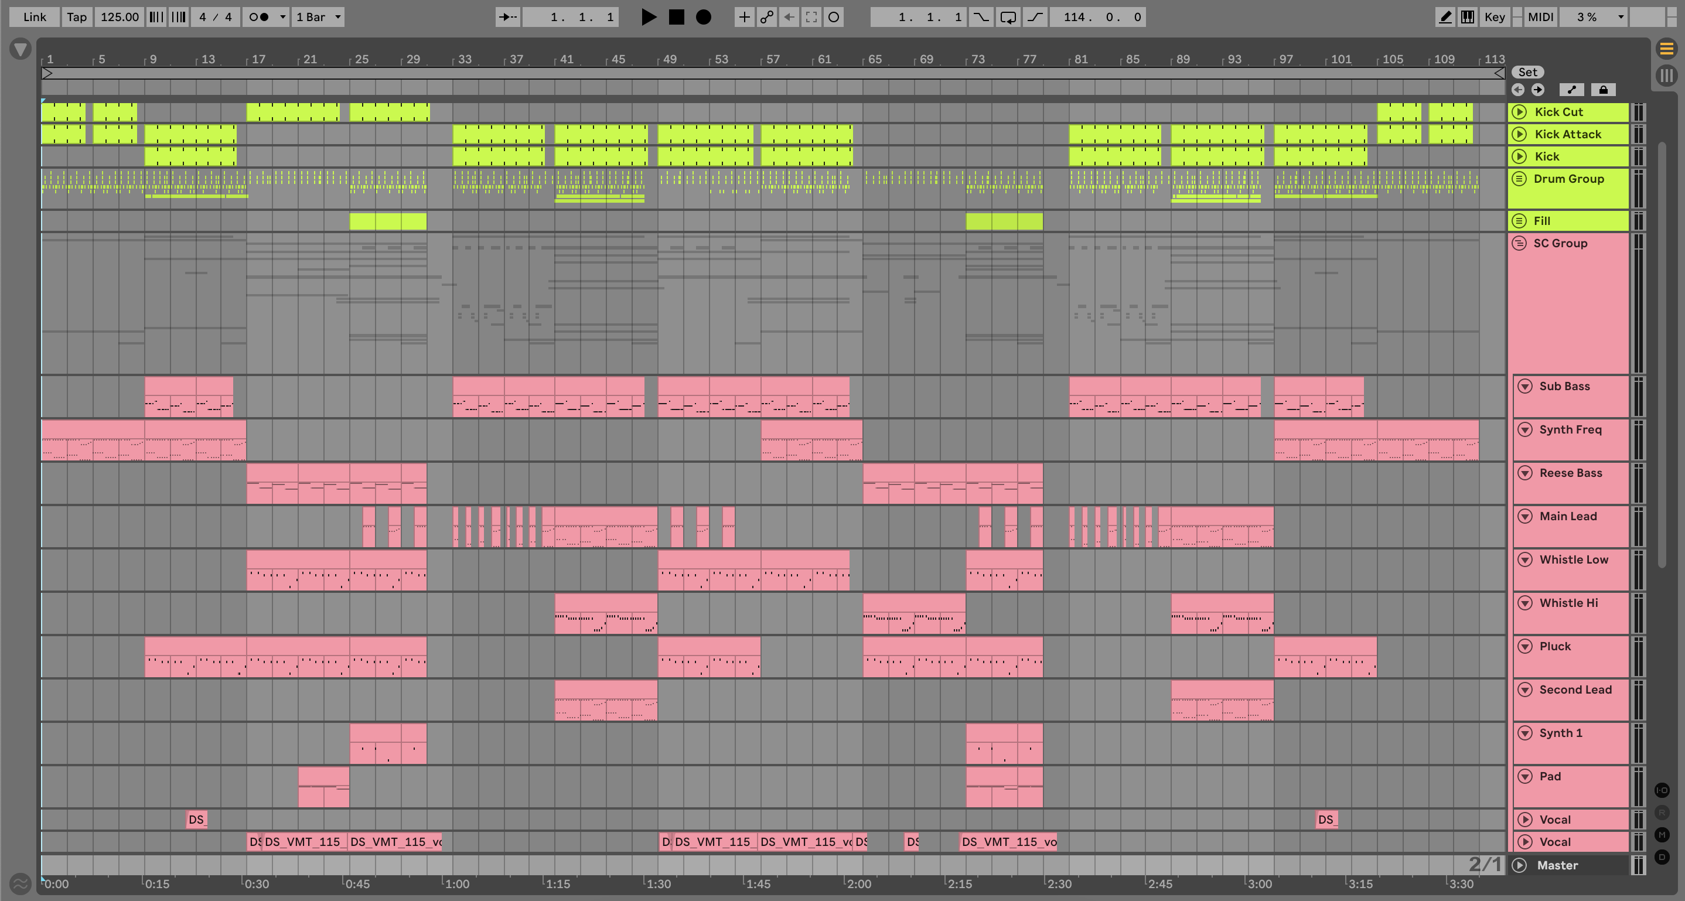Select the Synth 1 track title
Viewport: 1685px width, 901px height.
[1561, 733]
